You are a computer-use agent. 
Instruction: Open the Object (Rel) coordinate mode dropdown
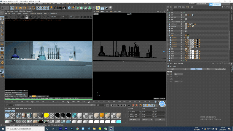(x=134, y=119)
